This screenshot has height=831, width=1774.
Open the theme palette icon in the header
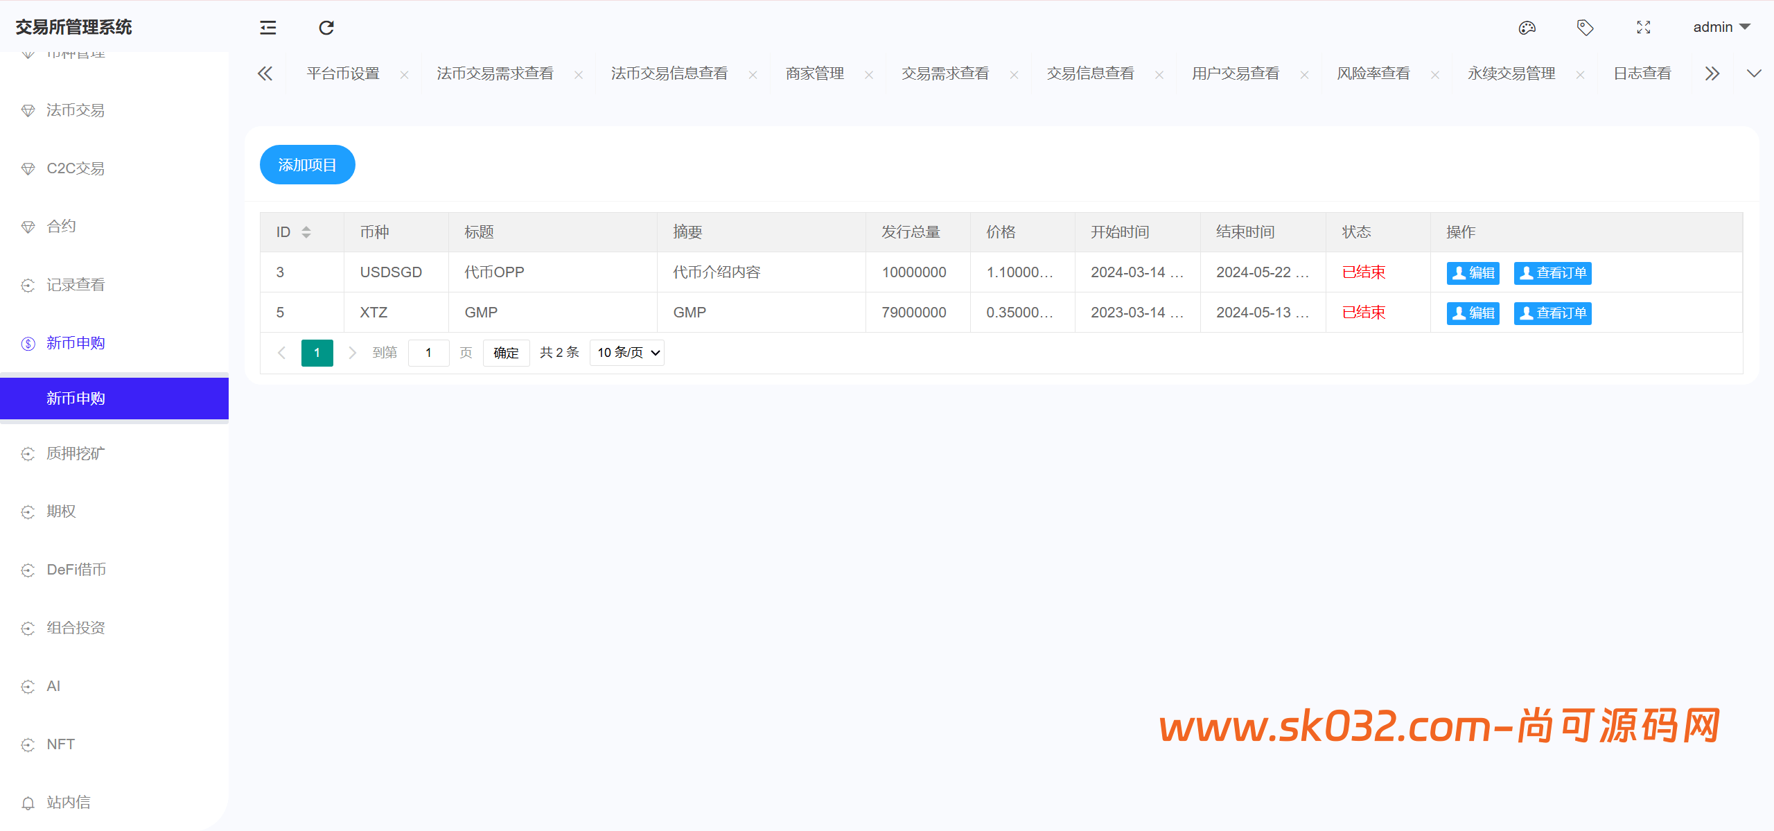pyautogui.click(x=1527, y=27)
